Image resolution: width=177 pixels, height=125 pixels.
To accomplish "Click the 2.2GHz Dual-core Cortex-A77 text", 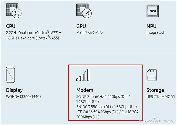I will coord(33,33).
